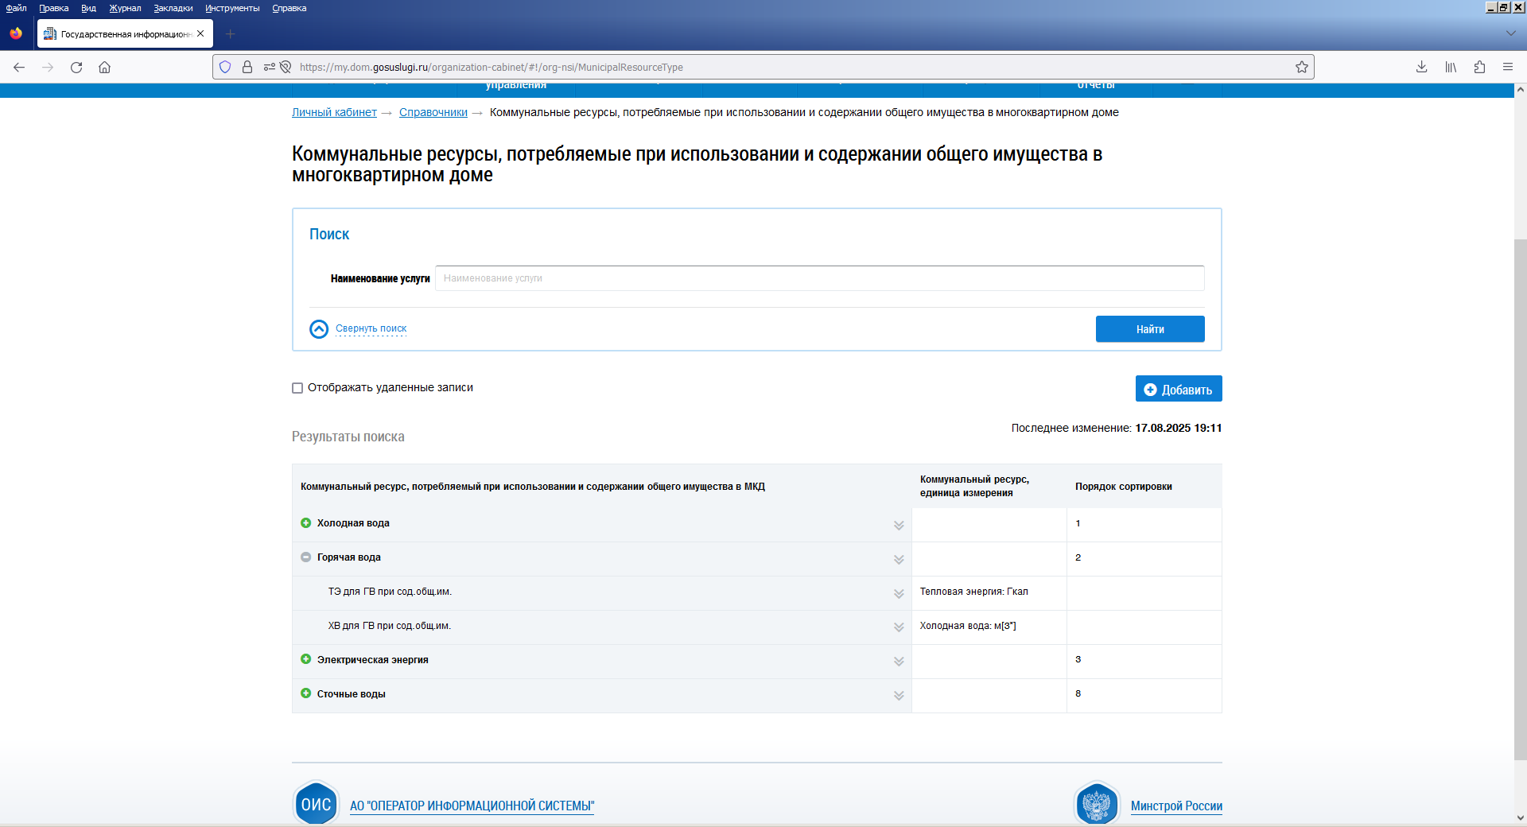
Task: Click the site security padlock icon
Action: point(247,68)
